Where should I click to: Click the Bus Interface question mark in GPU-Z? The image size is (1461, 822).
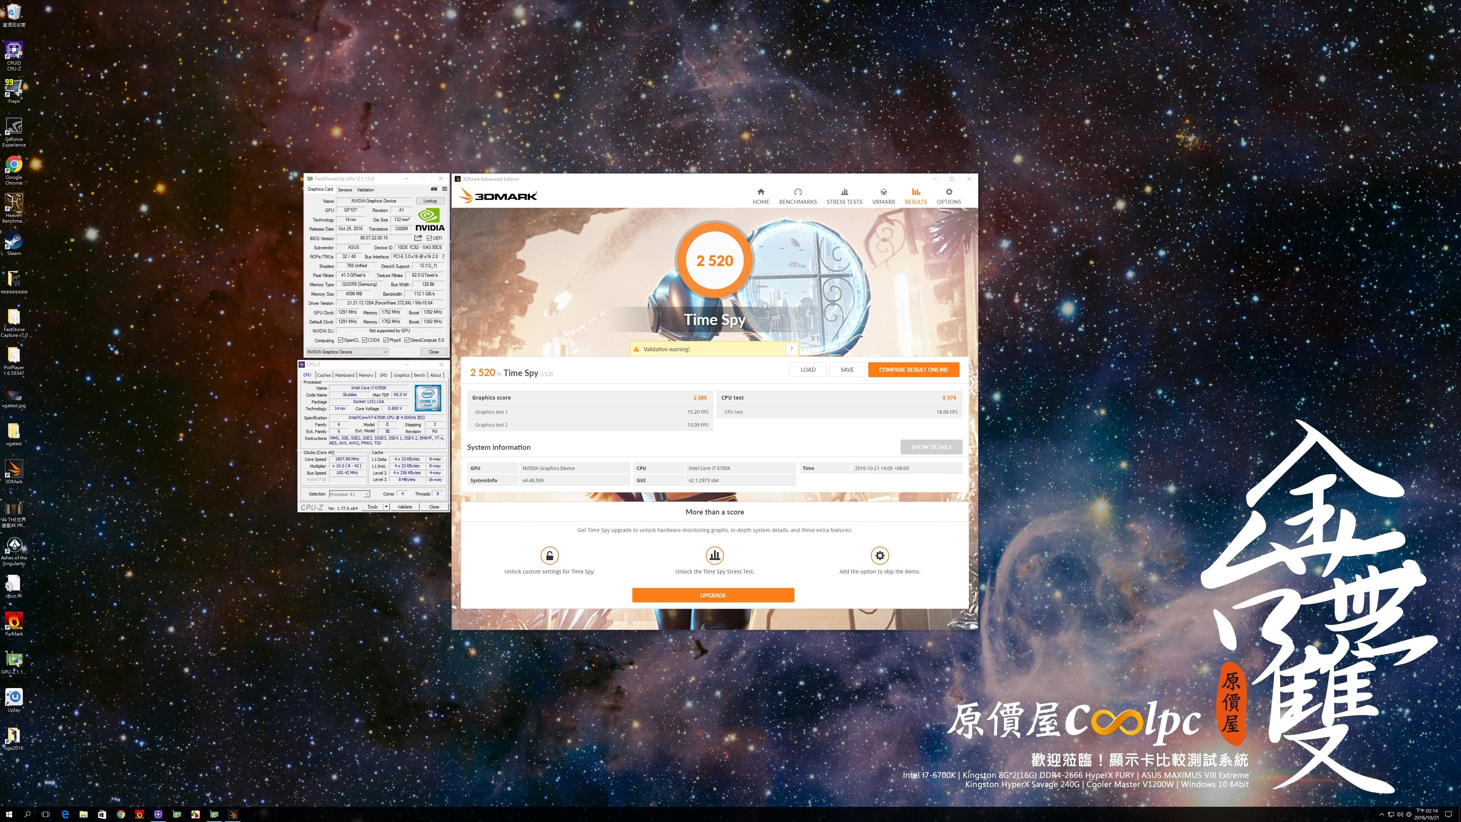click(x=443, y=256)
